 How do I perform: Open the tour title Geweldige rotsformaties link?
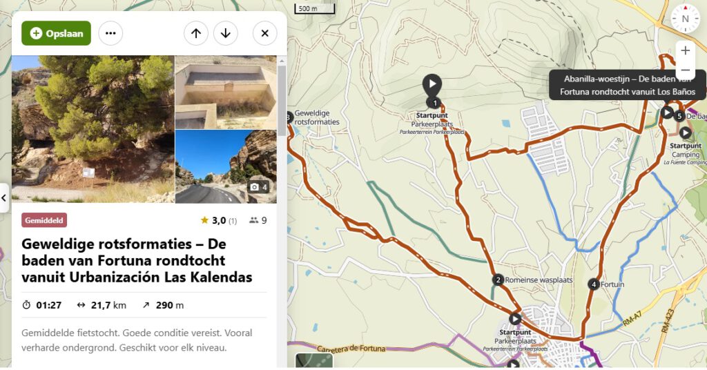(x=137, y=260)
